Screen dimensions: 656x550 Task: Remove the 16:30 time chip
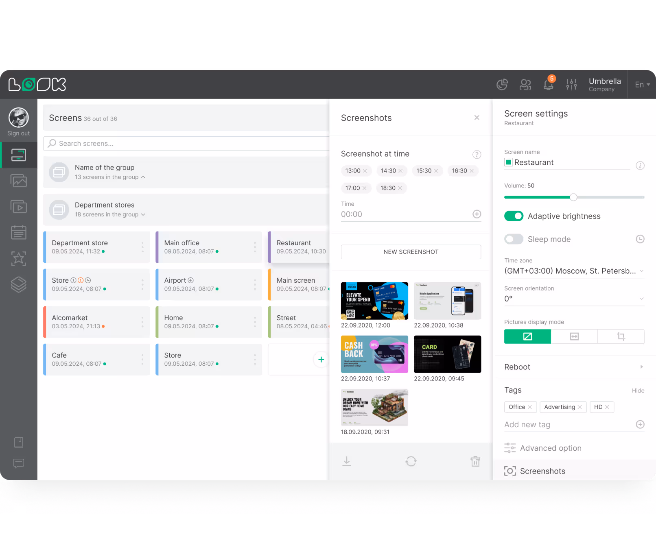point(472,171)
